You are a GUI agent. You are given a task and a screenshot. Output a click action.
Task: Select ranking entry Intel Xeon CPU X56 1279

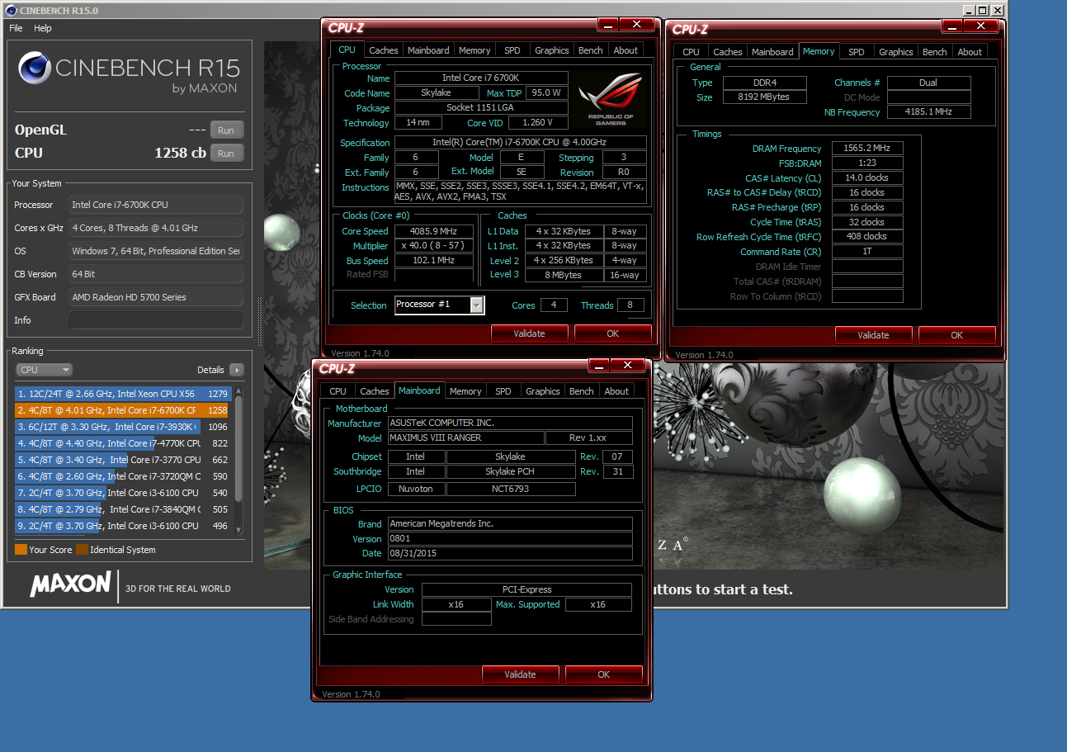click(122, 394)
